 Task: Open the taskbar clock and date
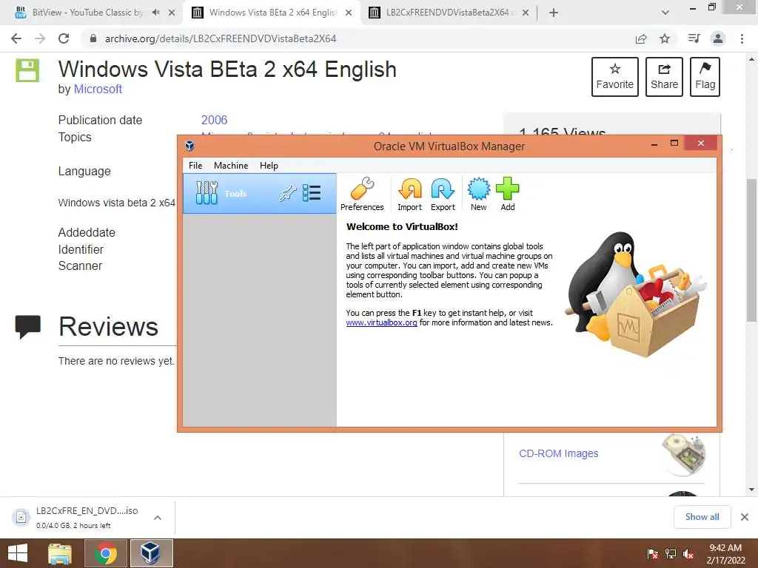tap(725, 554)
